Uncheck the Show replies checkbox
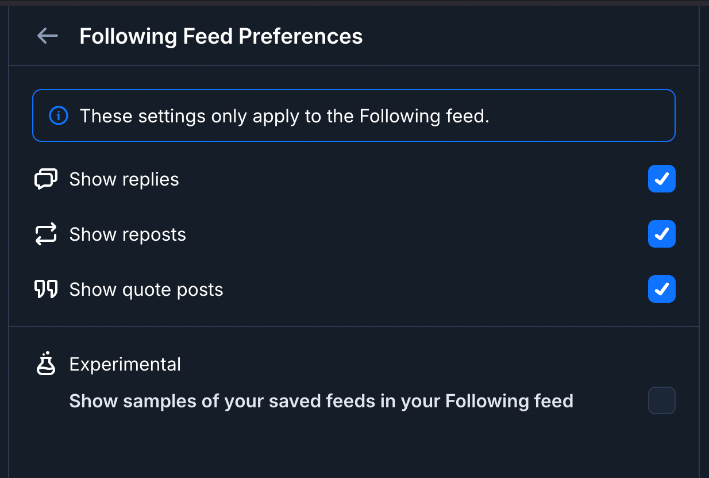The width and height of the screenshot is (709, 478). (x=661, y=179)
